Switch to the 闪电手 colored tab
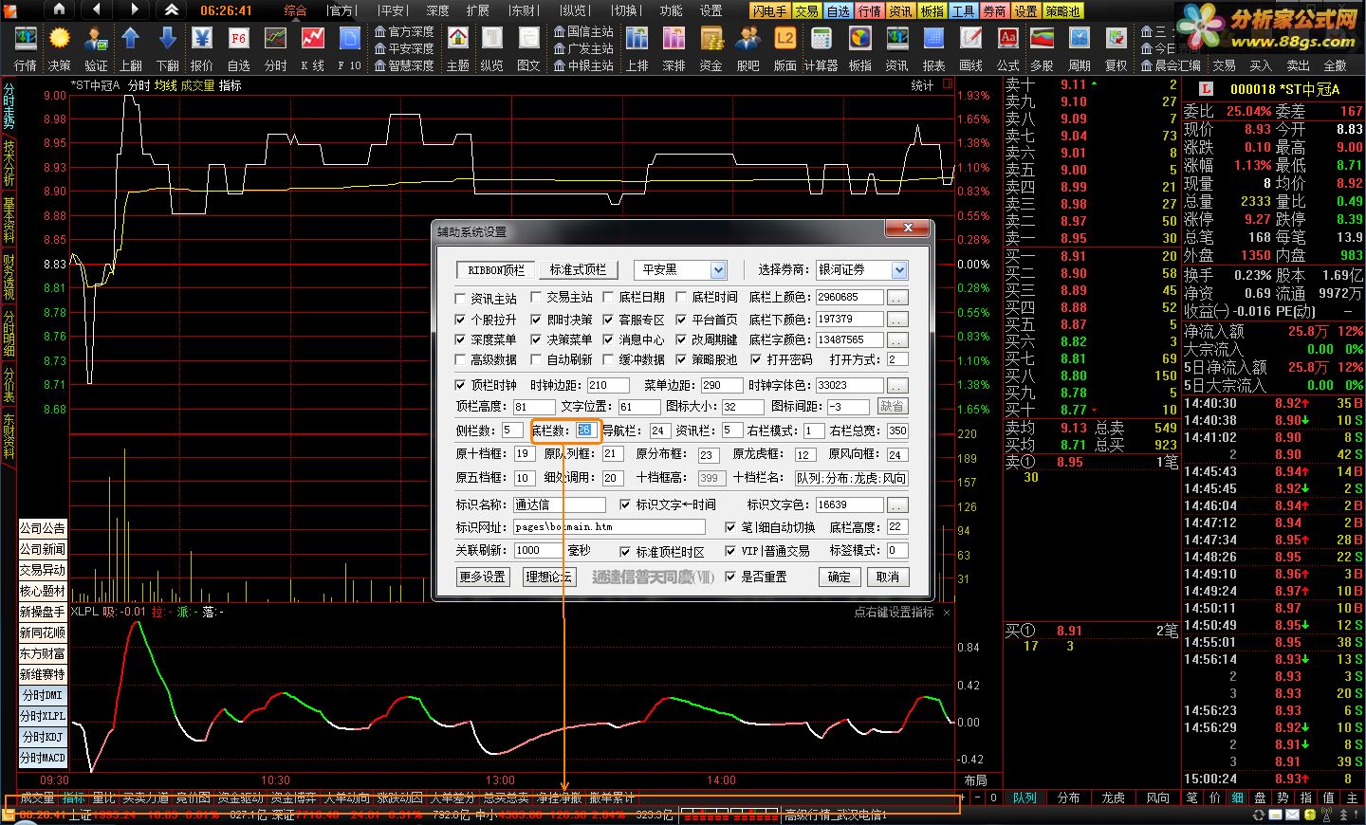Image resolution: width=1366 pixels, height=825 pixels. (769, 11)
